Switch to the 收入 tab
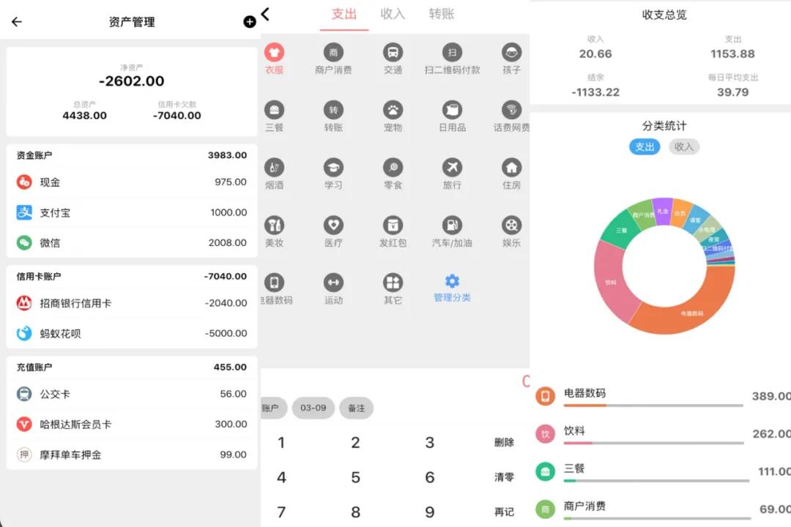Screen dimensions: 791x527 coord(393,14)
